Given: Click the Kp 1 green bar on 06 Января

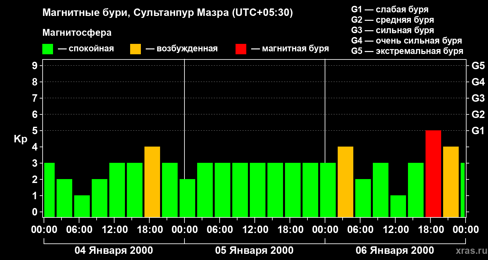Looking at the screenshot, I should coord(398,206).
